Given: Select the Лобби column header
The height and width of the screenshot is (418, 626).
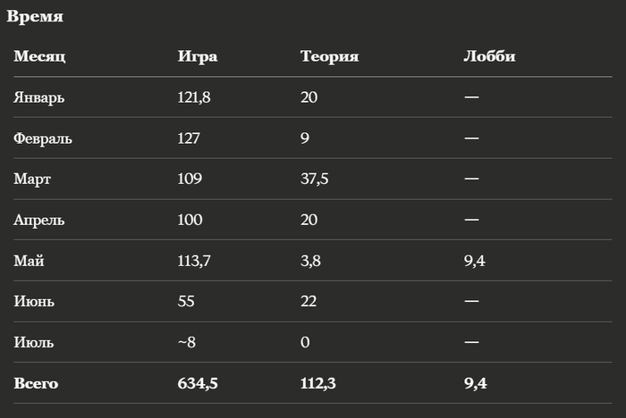Looking at the screenshot, I should (x=489, y=56).
